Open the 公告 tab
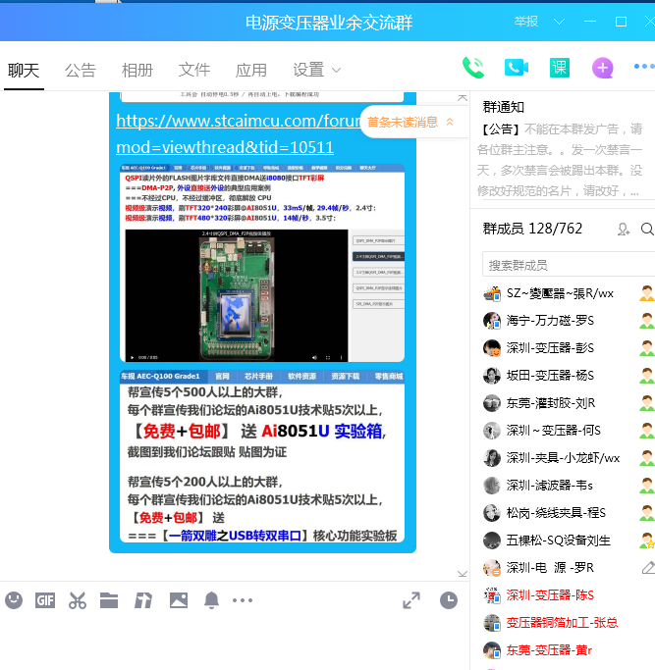This screenshot has height=670, width=655. click(x=81, y=70)
